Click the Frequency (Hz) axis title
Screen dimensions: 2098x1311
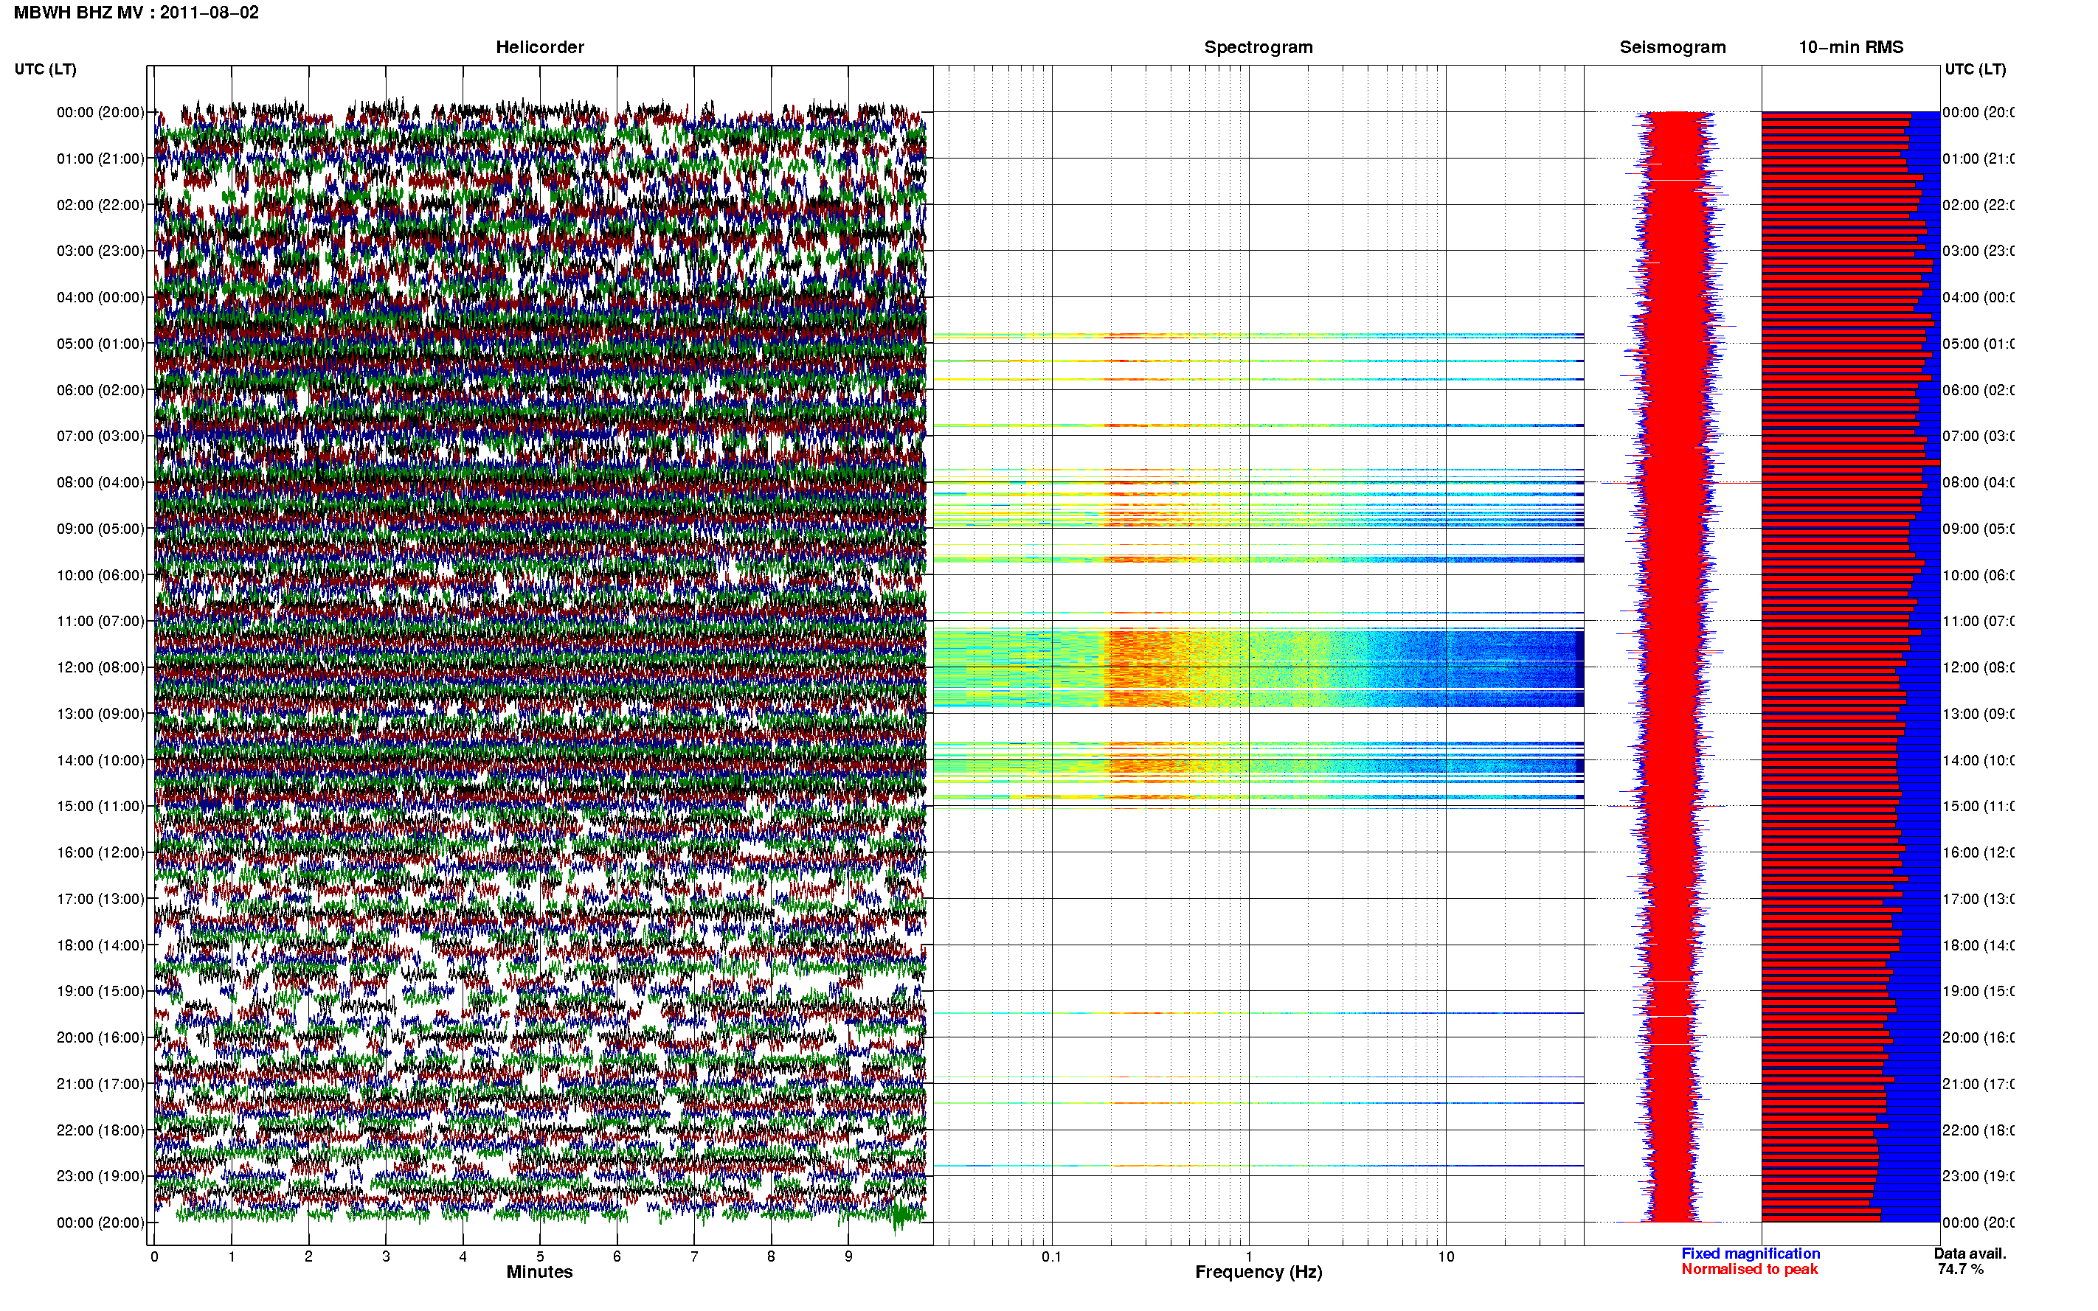tap(1259, 1272)
